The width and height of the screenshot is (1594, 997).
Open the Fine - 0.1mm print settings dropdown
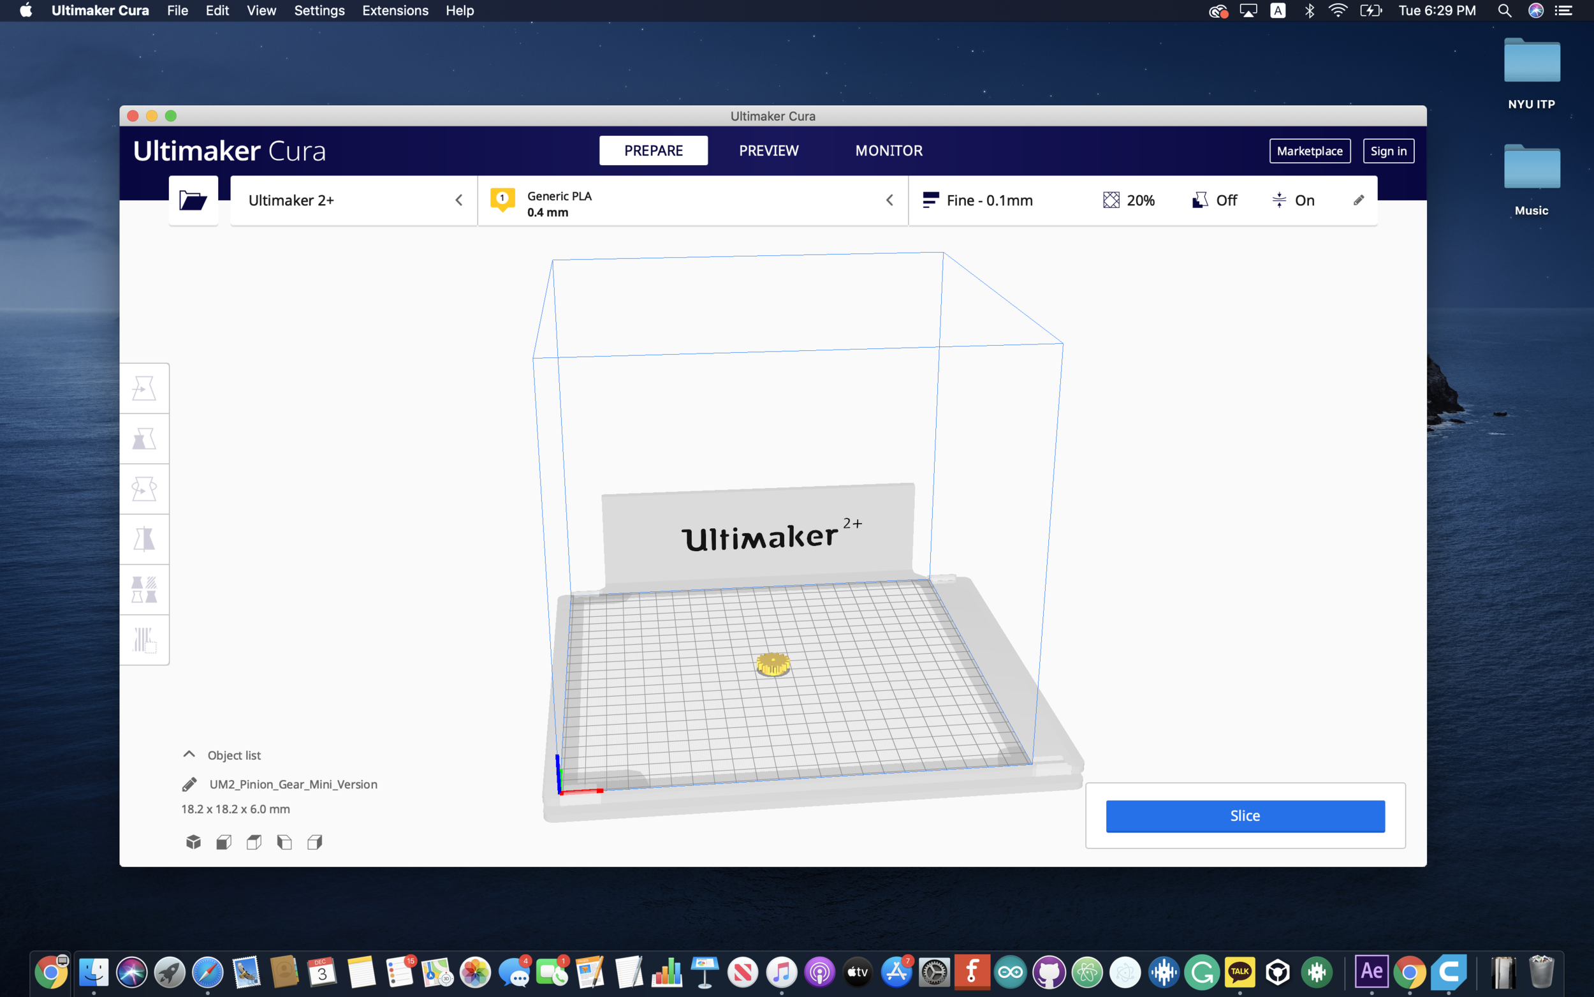1143,200
